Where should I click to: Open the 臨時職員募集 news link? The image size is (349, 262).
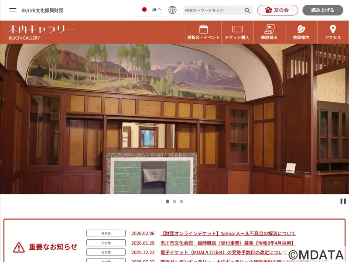227,243
